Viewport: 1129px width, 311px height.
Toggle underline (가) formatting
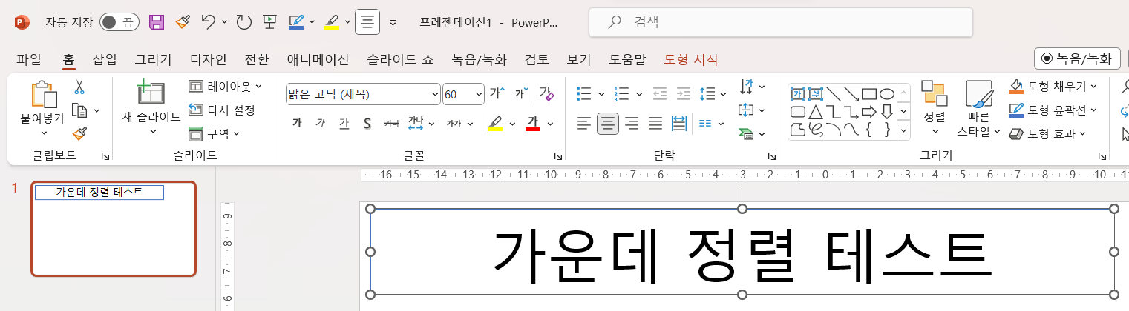[x=344, y=123]
